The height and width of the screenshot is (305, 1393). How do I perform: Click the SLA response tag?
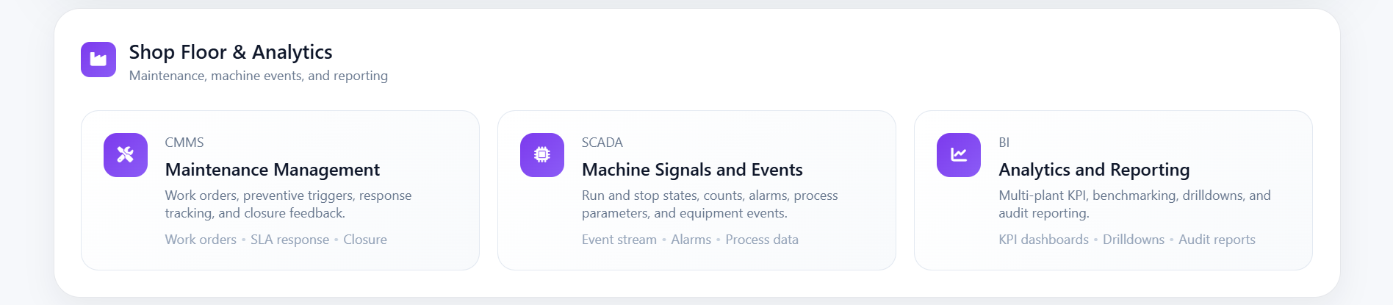289,240
